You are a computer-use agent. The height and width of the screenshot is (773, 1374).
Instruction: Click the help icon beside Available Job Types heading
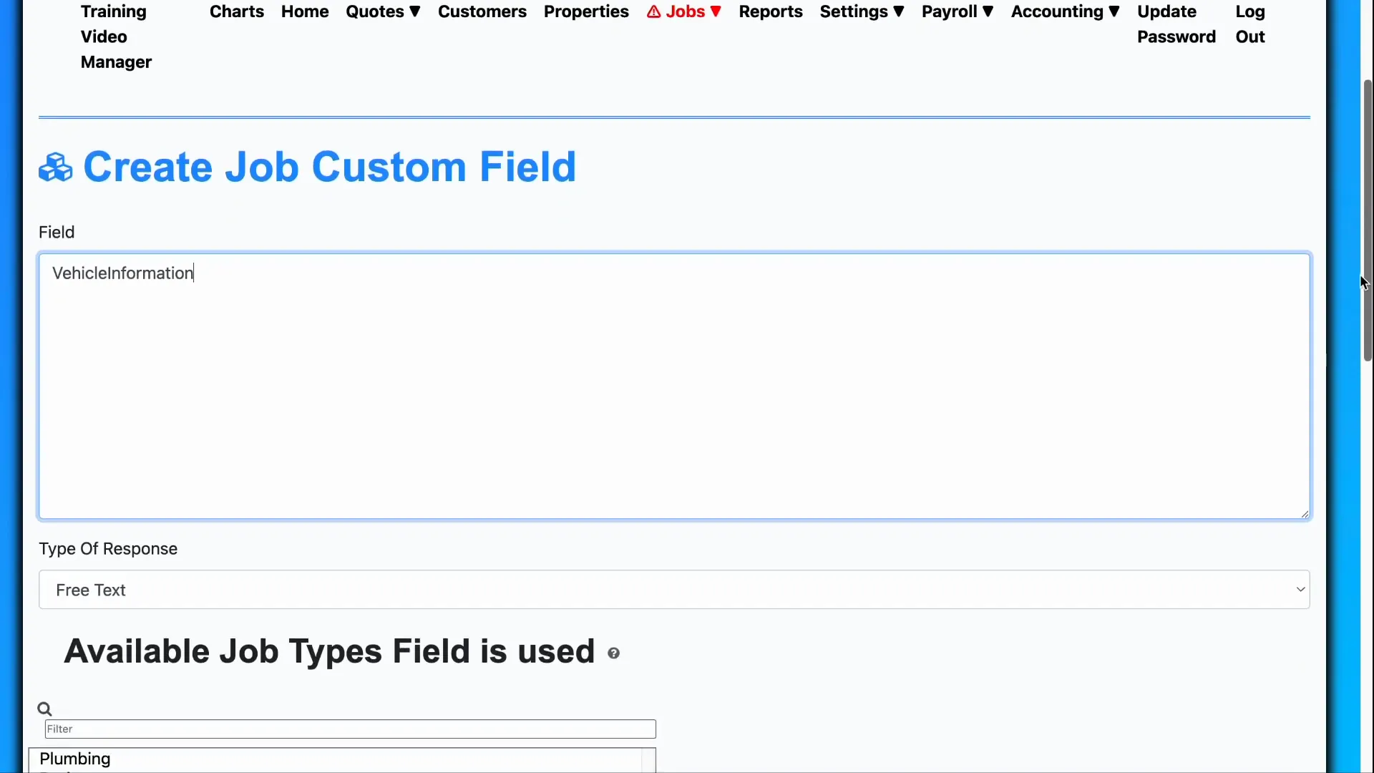614,654
